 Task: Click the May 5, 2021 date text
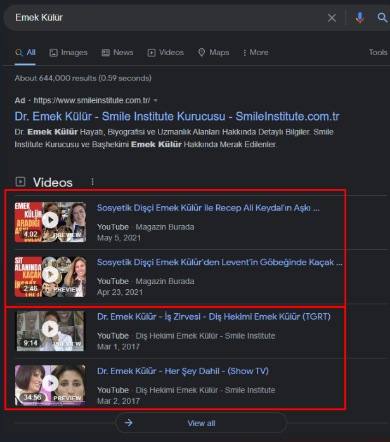(x=119, y=238)
